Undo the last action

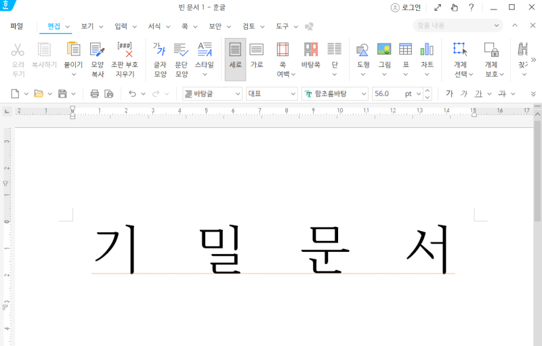132,93
